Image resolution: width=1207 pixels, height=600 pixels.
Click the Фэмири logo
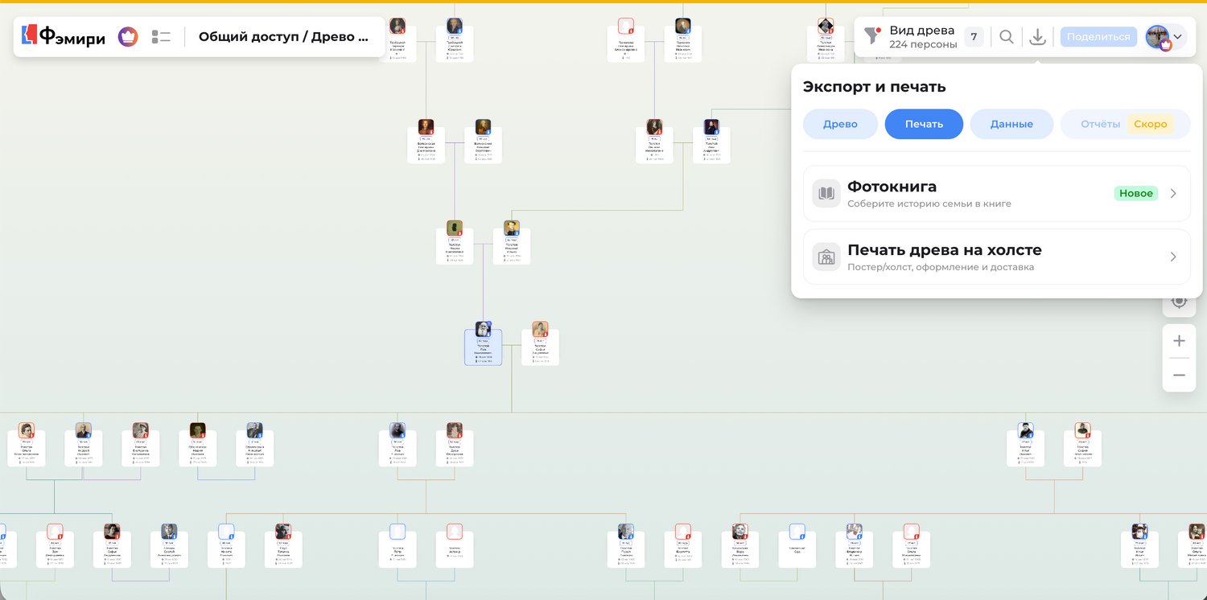pyautogui.click(x=63, y=36)
